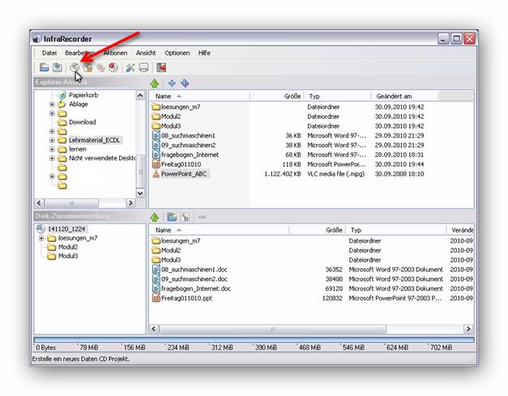Sort explorer files by Größe column
Screen dimensions: 508x396
276,96
